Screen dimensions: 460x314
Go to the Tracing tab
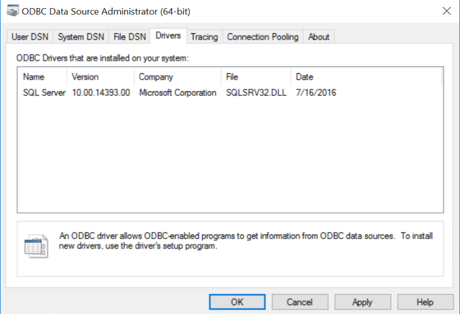[x=204, y=37]
